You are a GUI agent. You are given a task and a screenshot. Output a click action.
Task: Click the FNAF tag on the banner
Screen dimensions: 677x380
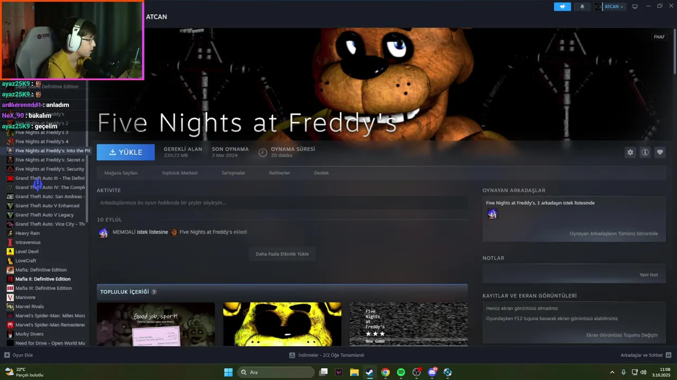pos(659,37)
